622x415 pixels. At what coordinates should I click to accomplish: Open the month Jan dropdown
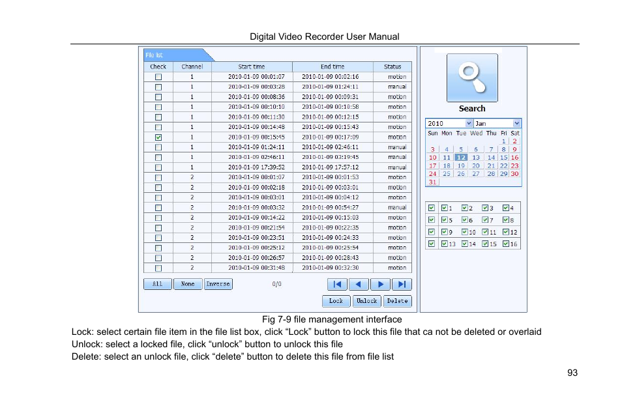click(516, 123)
